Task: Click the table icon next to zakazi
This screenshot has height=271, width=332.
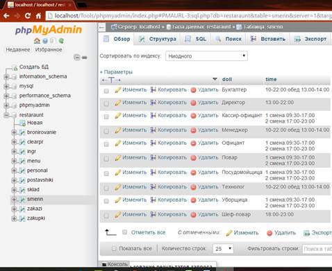Action: 22,209
